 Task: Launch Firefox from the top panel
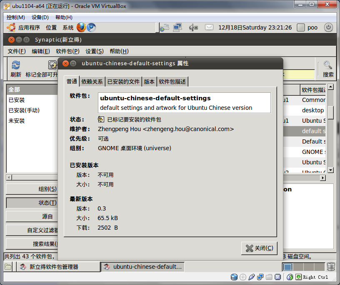[x=81, y=27]
